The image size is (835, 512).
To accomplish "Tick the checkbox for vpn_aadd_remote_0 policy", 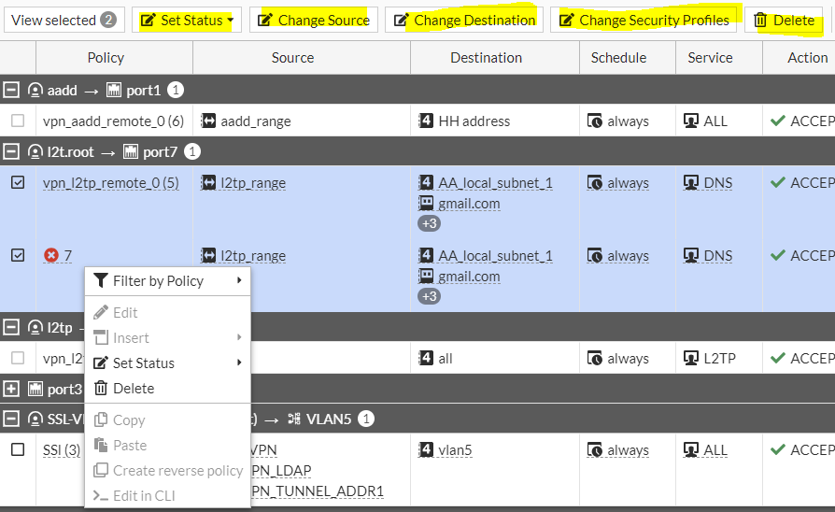I will [x=18, y=121].
